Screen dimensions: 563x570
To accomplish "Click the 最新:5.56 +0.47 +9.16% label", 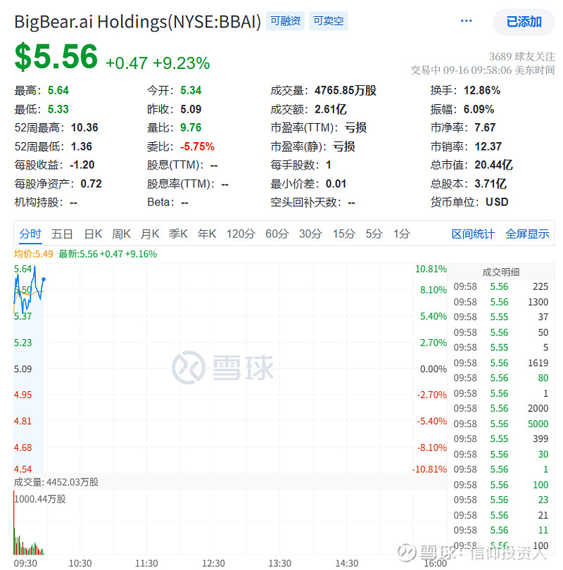I will coord(108,254).
